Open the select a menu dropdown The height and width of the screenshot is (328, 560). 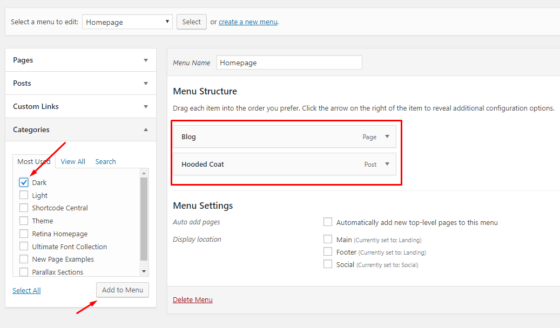tap(127, 22)
